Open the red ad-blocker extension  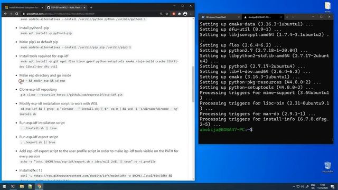point(174,14)
